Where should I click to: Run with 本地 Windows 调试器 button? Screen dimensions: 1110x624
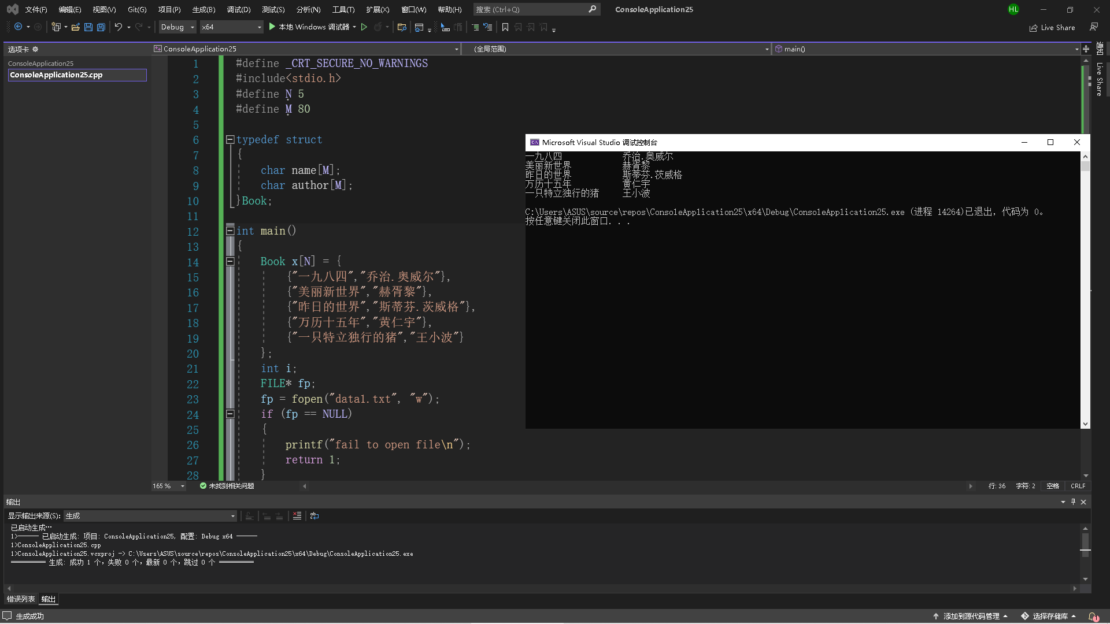point(309,27)
